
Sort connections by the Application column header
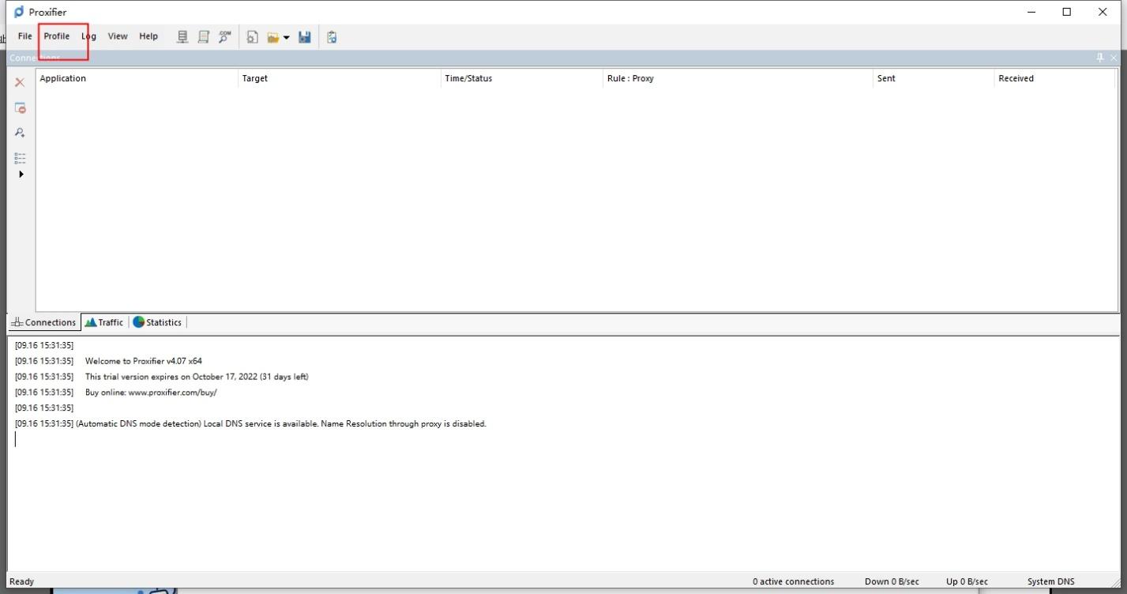tap(63, 77)
